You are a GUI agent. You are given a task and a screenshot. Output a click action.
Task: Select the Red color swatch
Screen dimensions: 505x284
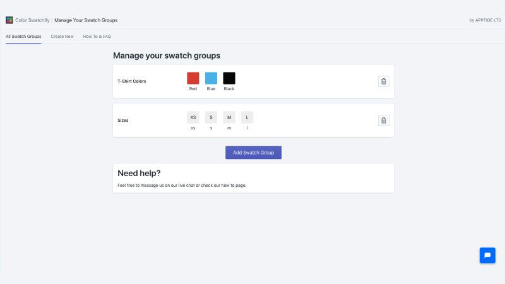click(x=193, y=78)
